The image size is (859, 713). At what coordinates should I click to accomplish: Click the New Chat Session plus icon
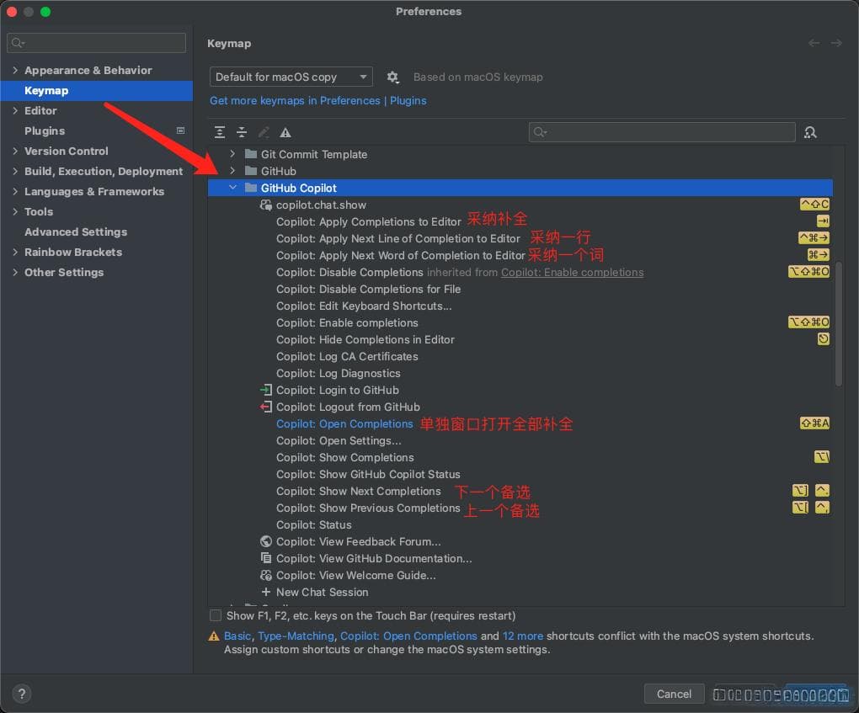265,592
